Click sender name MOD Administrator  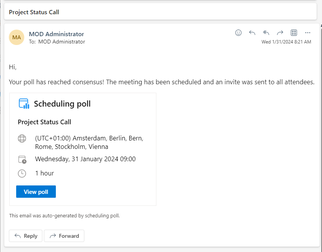point(56,34)
